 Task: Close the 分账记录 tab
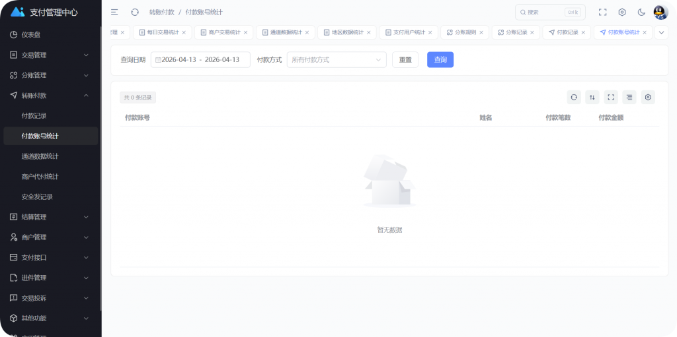tap(532, 32)
